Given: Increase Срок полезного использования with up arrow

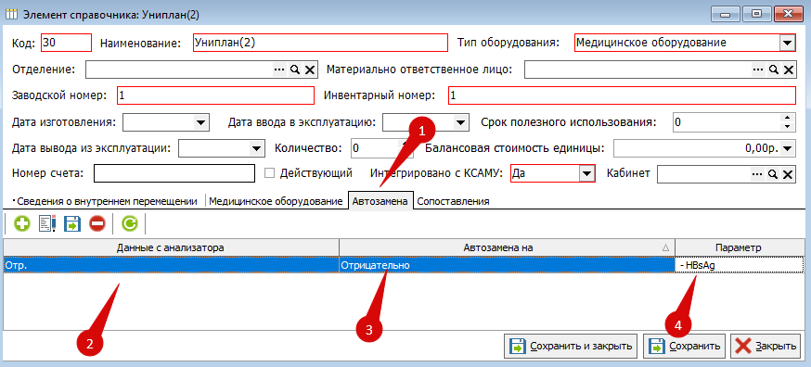Looking at the screenshot, I should 787,119.
